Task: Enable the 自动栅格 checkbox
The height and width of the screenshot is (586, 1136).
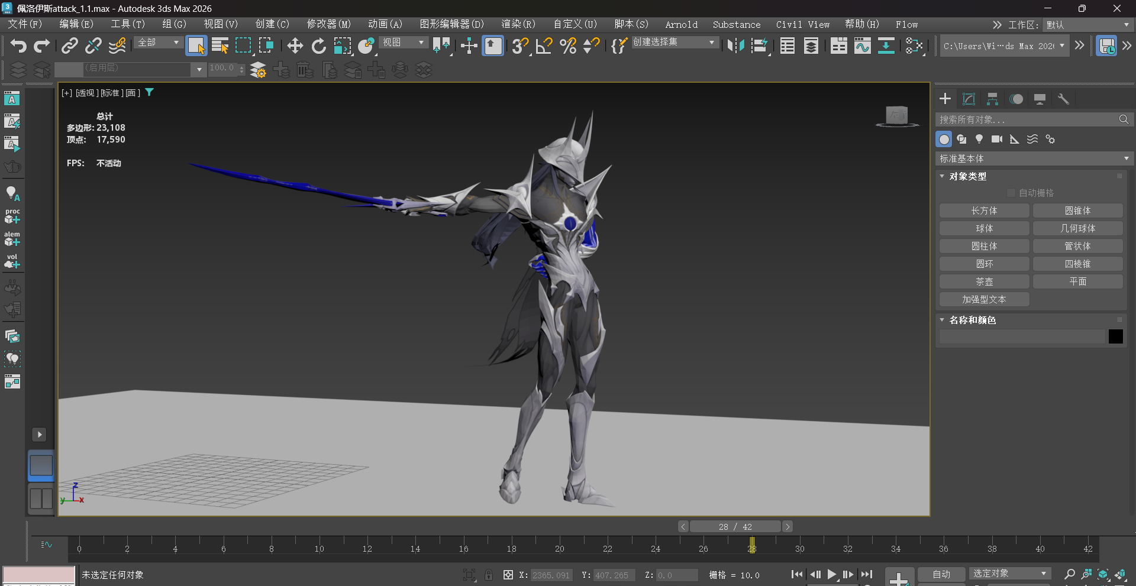Action: (x=1011, y=193)
